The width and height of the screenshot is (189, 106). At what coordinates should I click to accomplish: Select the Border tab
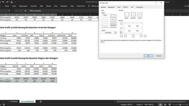[x=125, y=7]
